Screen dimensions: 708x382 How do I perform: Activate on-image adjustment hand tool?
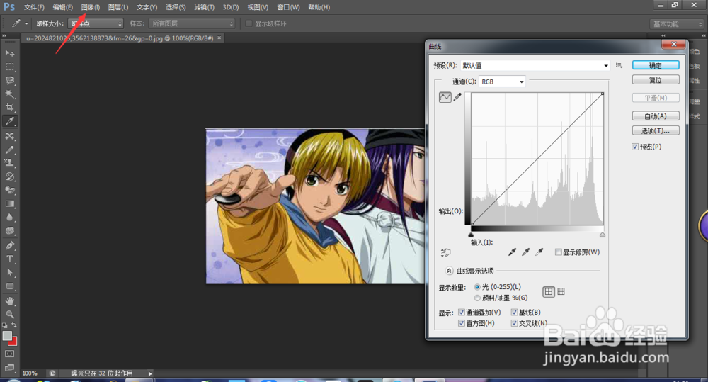(x=445, y=253)
